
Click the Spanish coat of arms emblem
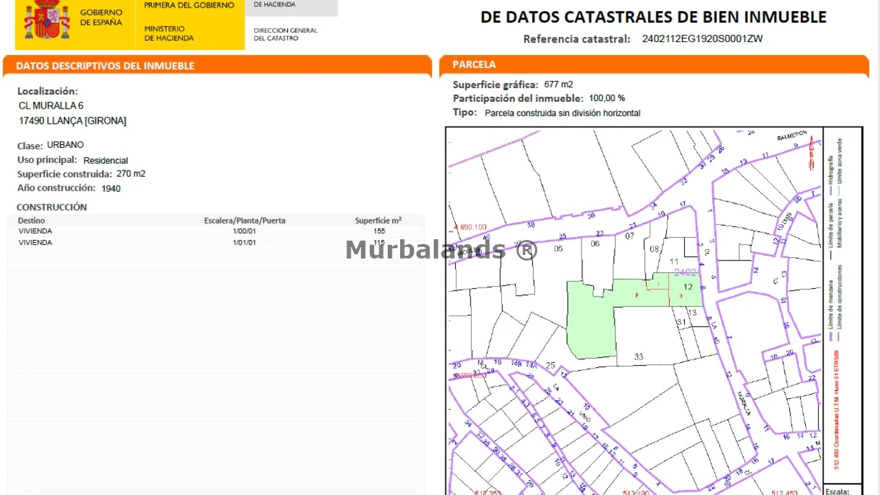coord(47,21)
